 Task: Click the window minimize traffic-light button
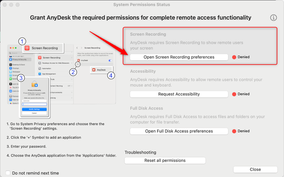(11, 5)
